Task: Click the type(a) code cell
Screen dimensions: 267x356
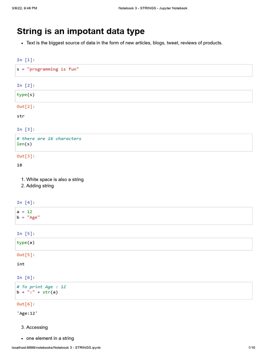Action: [x=134, y=244]
